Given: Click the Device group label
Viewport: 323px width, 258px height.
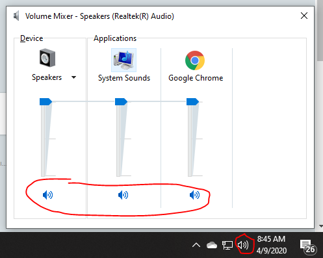Looking at the screenshot, I should pyautogui.click(x=32, y=38).
